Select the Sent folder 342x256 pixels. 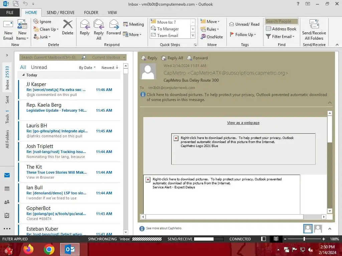[7, 99]
